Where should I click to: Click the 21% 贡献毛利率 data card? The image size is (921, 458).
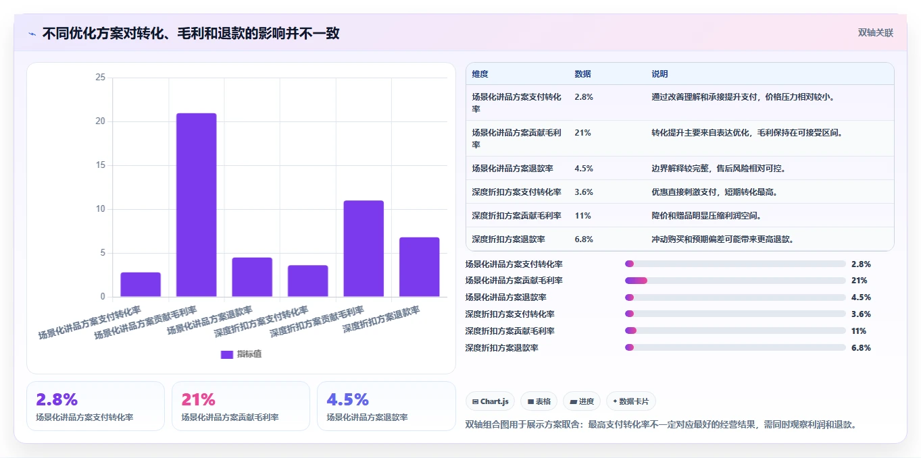241,406
